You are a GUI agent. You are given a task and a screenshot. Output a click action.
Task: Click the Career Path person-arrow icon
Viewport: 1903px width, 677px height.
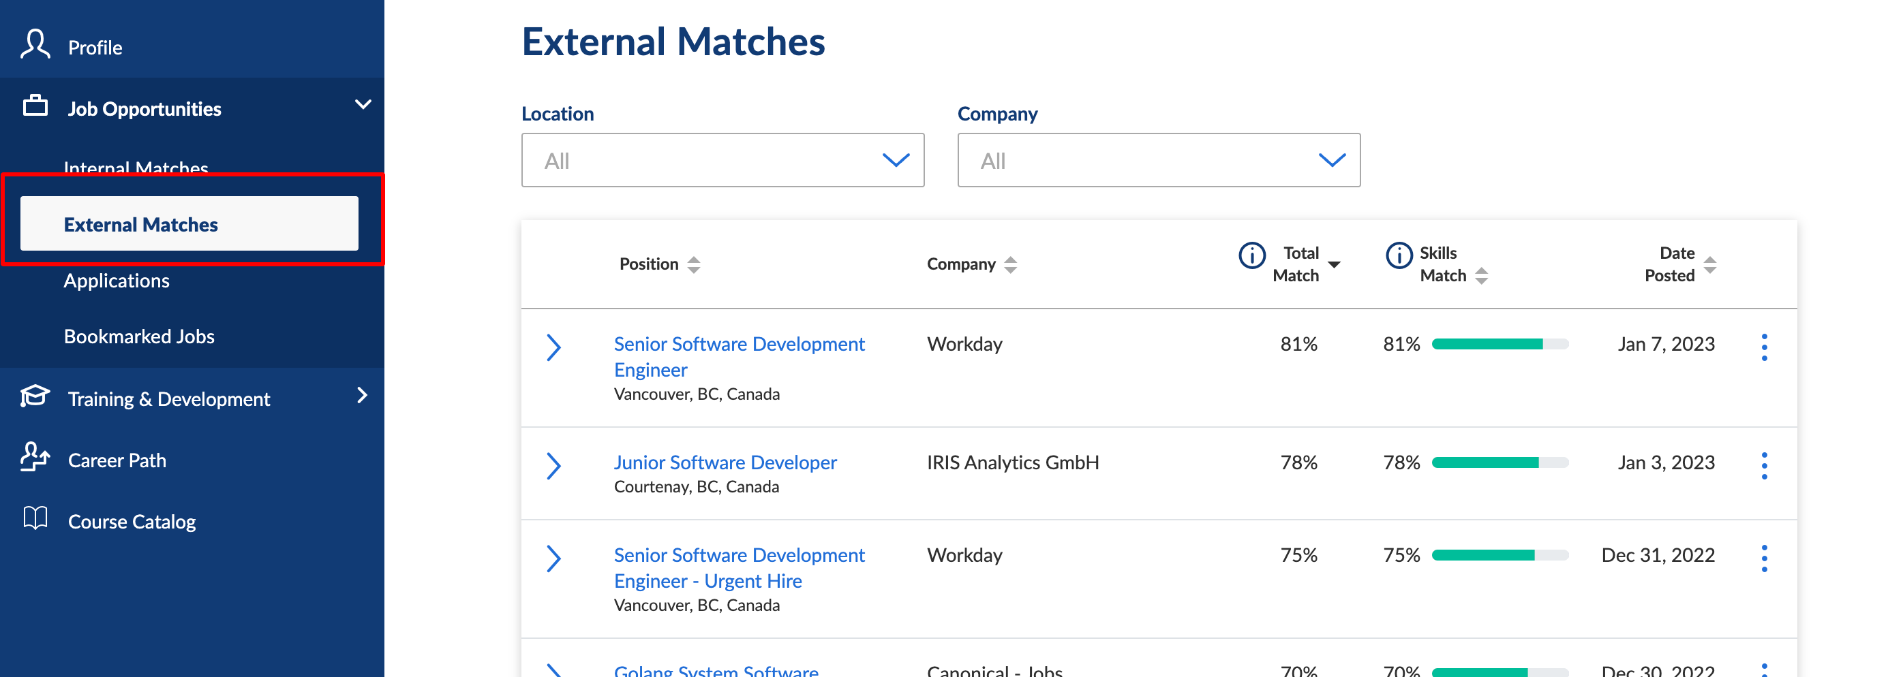[x=35, y=457]
